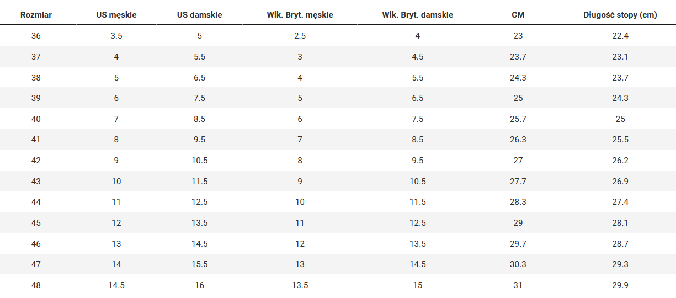Image resolution: width=676 pixels, height=298 pixels.
Task: Click size 40 in the Rozmiar column
Action: point(36,119)
